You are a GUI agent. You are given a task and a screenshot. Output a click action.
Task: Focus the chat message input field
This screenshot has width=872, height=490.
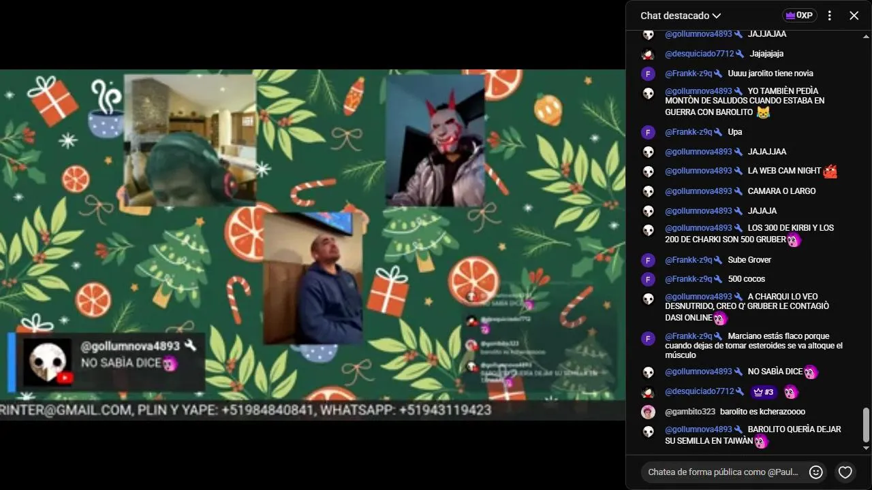pyautogui.click(x=723, y=472)
